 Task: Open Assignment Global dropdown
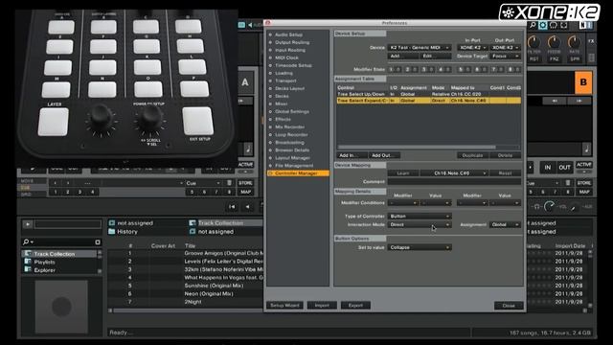(x=505, y=224)
